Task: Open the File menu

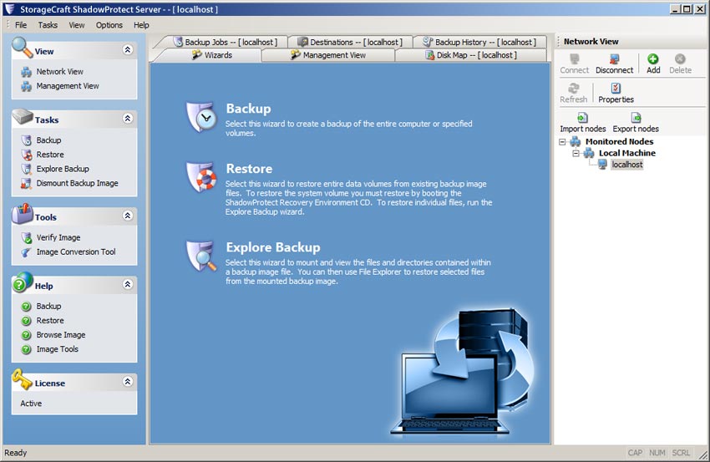Action: pos(21,25)
